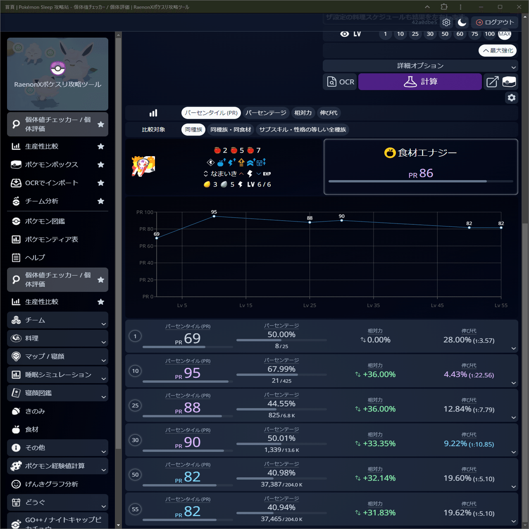Click the ログアウト logout button
The height and width of the screenshot is (529, 529).
(495, 22)
